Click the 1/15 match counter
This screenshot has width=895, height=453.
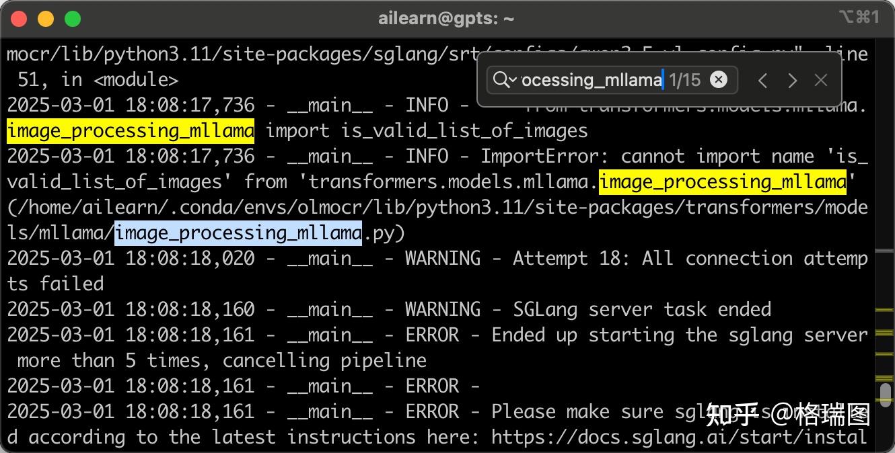685,80
